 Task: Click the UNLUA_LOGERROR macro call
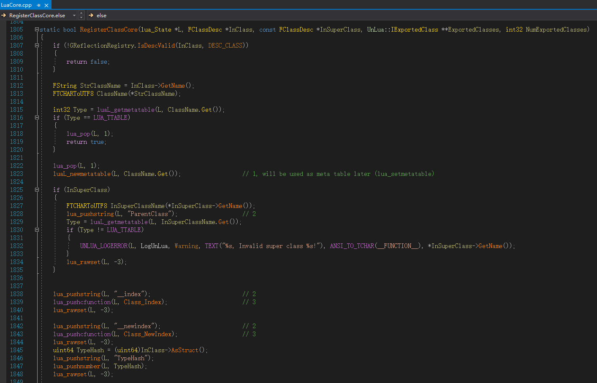point(103,246)
